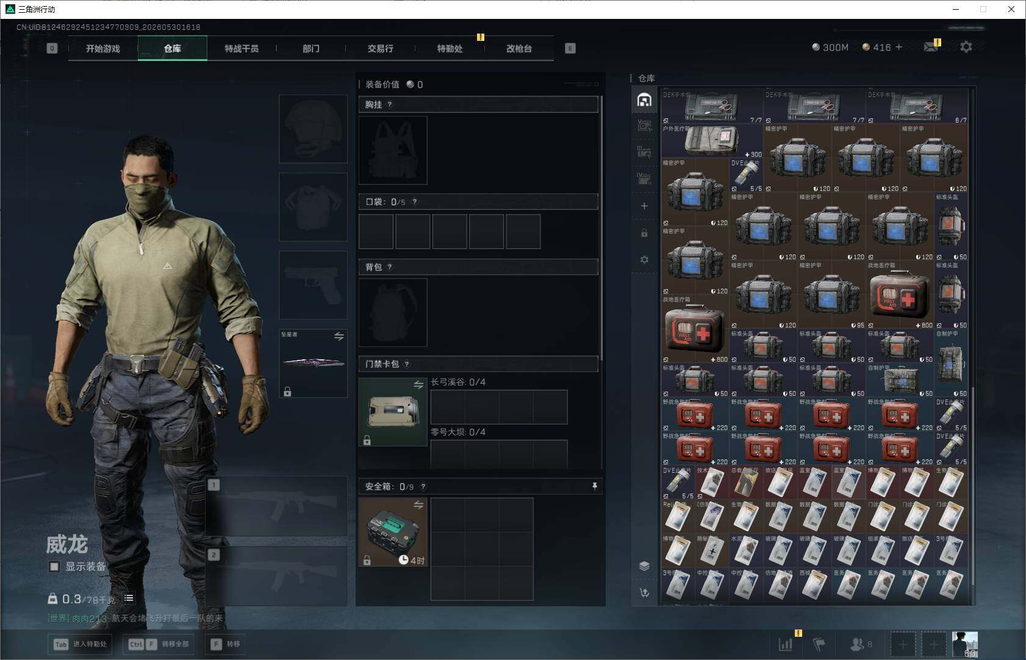Open help for 安全箱 section
1026x660 pixels.
(423, 486)
